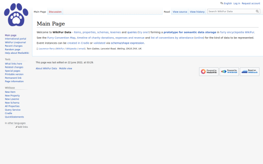
Task: Open prototype for semantic data storage link
Action: 190,32
